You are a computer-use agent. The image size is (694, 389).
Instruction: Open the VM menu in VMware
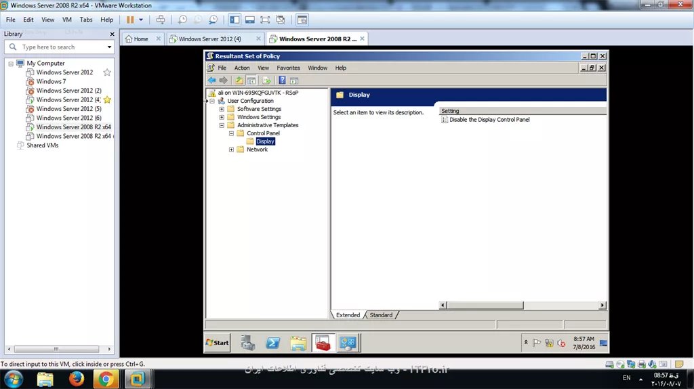[x=67, y=20]
